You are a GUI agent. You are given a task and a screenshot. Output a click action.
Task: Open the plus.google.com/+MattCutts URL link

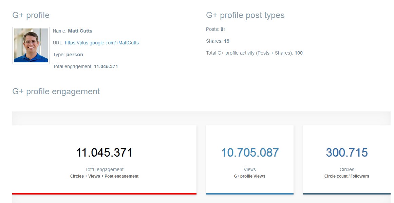tap(101, 43)
